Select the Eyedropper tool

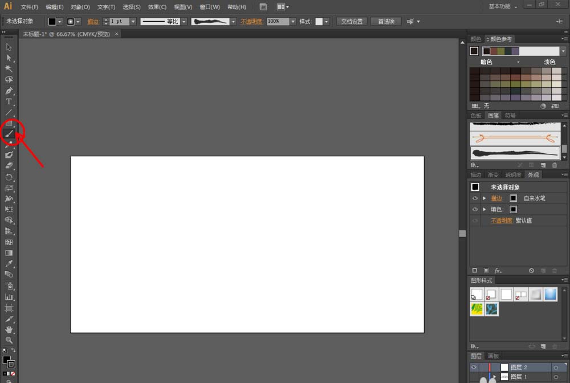(9, 264)
